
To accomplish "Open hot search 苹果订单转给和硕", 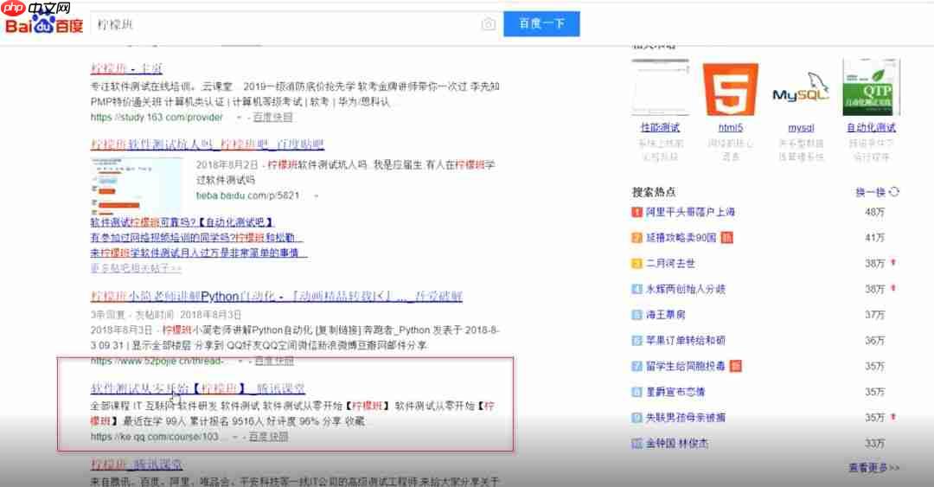I will pos(686,340).
